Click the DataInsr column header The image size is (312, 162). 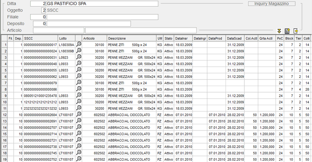[183, 39]
